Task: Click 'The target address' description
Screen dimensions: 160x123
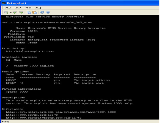Action: [92, 80]
